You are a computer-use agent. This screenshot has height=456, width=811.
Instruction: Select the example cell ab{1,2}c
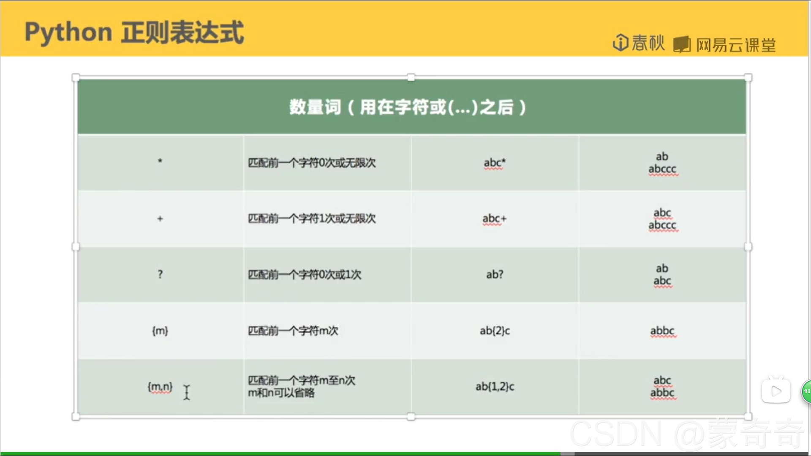point(495,387)
